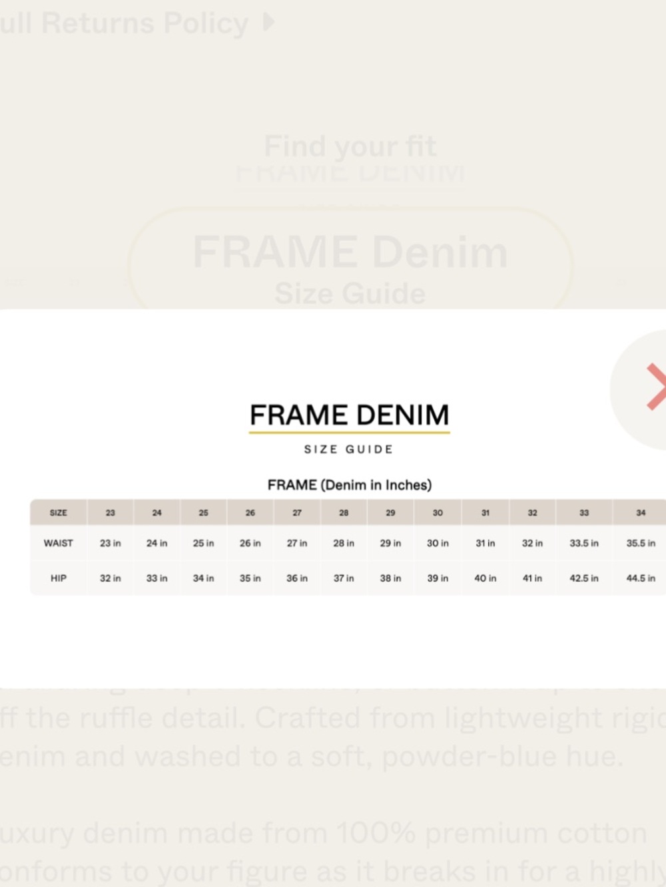Click the Find your fit heading
The image size is (666, 887).
click(x=350, y=146)
